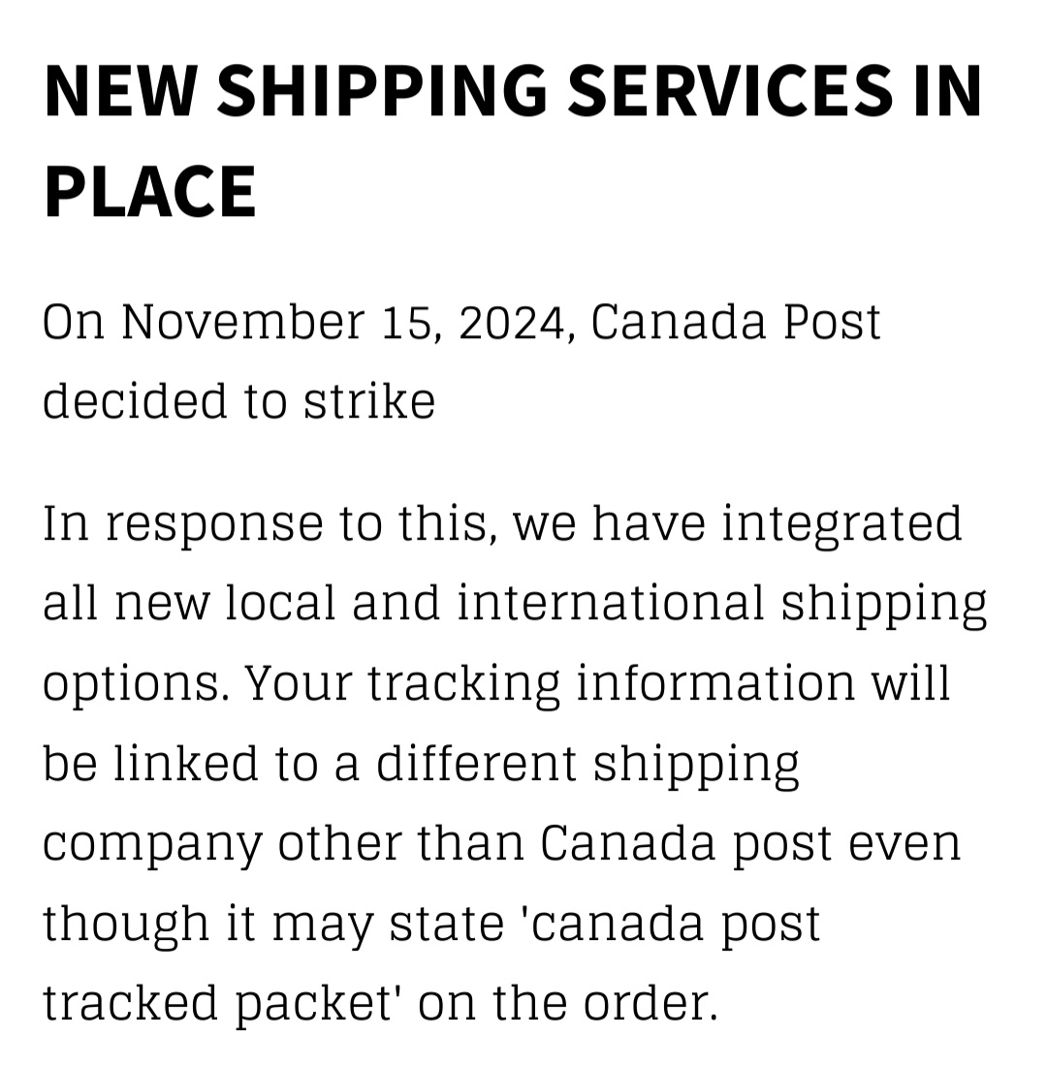Click "Canada Post" after the 2024 date
1047x1066 pixels.
[x=736, y=322]
